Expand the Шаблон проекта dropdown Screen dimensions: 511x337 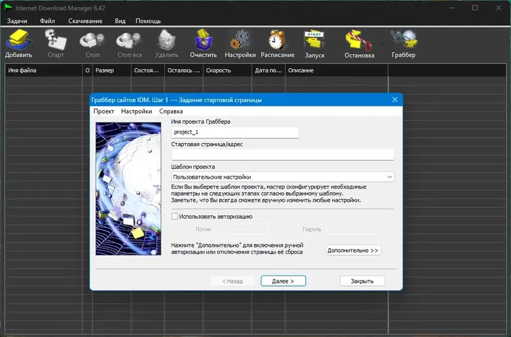tap(282, 177)
